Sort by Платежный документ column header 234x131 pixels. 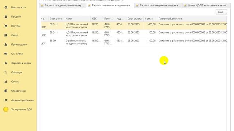(192, 19)
